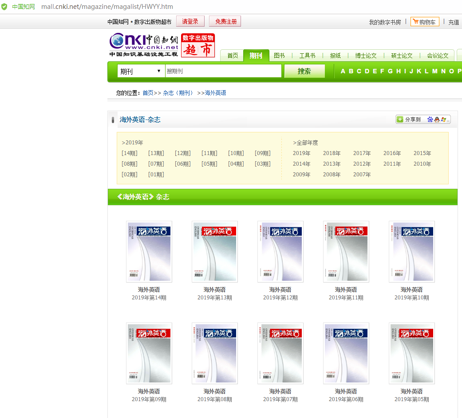Open issue [14期] link
Screen dimensions: 462x418
point(129,153)
